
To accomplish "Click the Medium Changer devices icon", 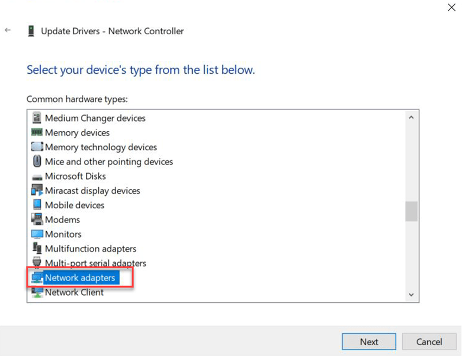I will coord(37,118).
